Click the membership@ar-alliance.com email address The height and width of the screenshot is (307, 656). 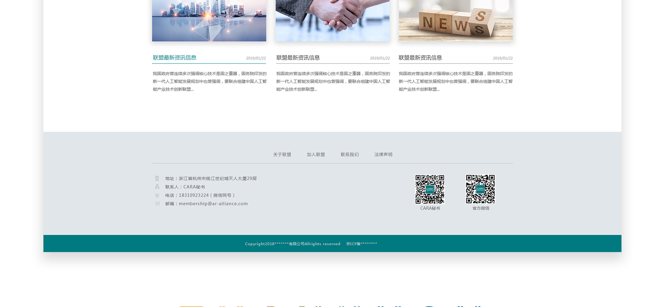(213, 204)
